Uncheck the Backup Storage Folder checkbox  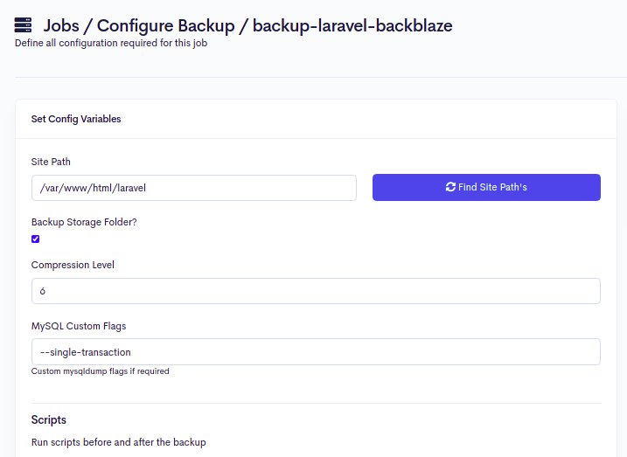[36, 239]
